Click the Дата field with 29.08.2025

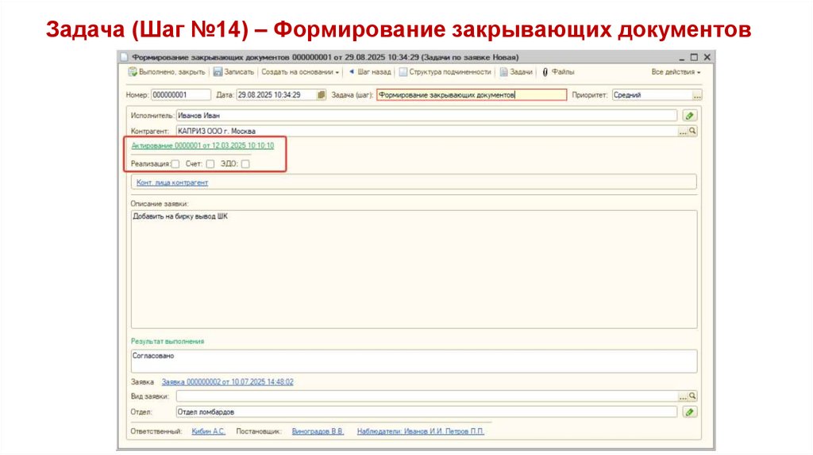pyautogui.click(x=276, y=95)
